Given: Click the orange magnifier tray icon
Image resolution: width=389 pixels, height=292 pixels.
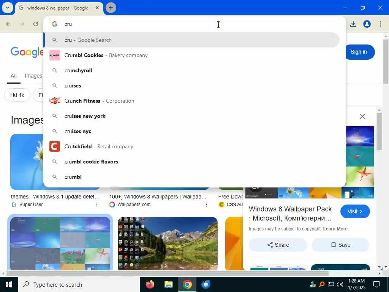Looking at the screenshot, I should (322, 284).
